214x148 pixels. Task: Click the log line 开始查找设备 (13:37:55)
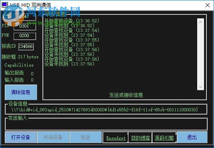[x=72, y=40]
